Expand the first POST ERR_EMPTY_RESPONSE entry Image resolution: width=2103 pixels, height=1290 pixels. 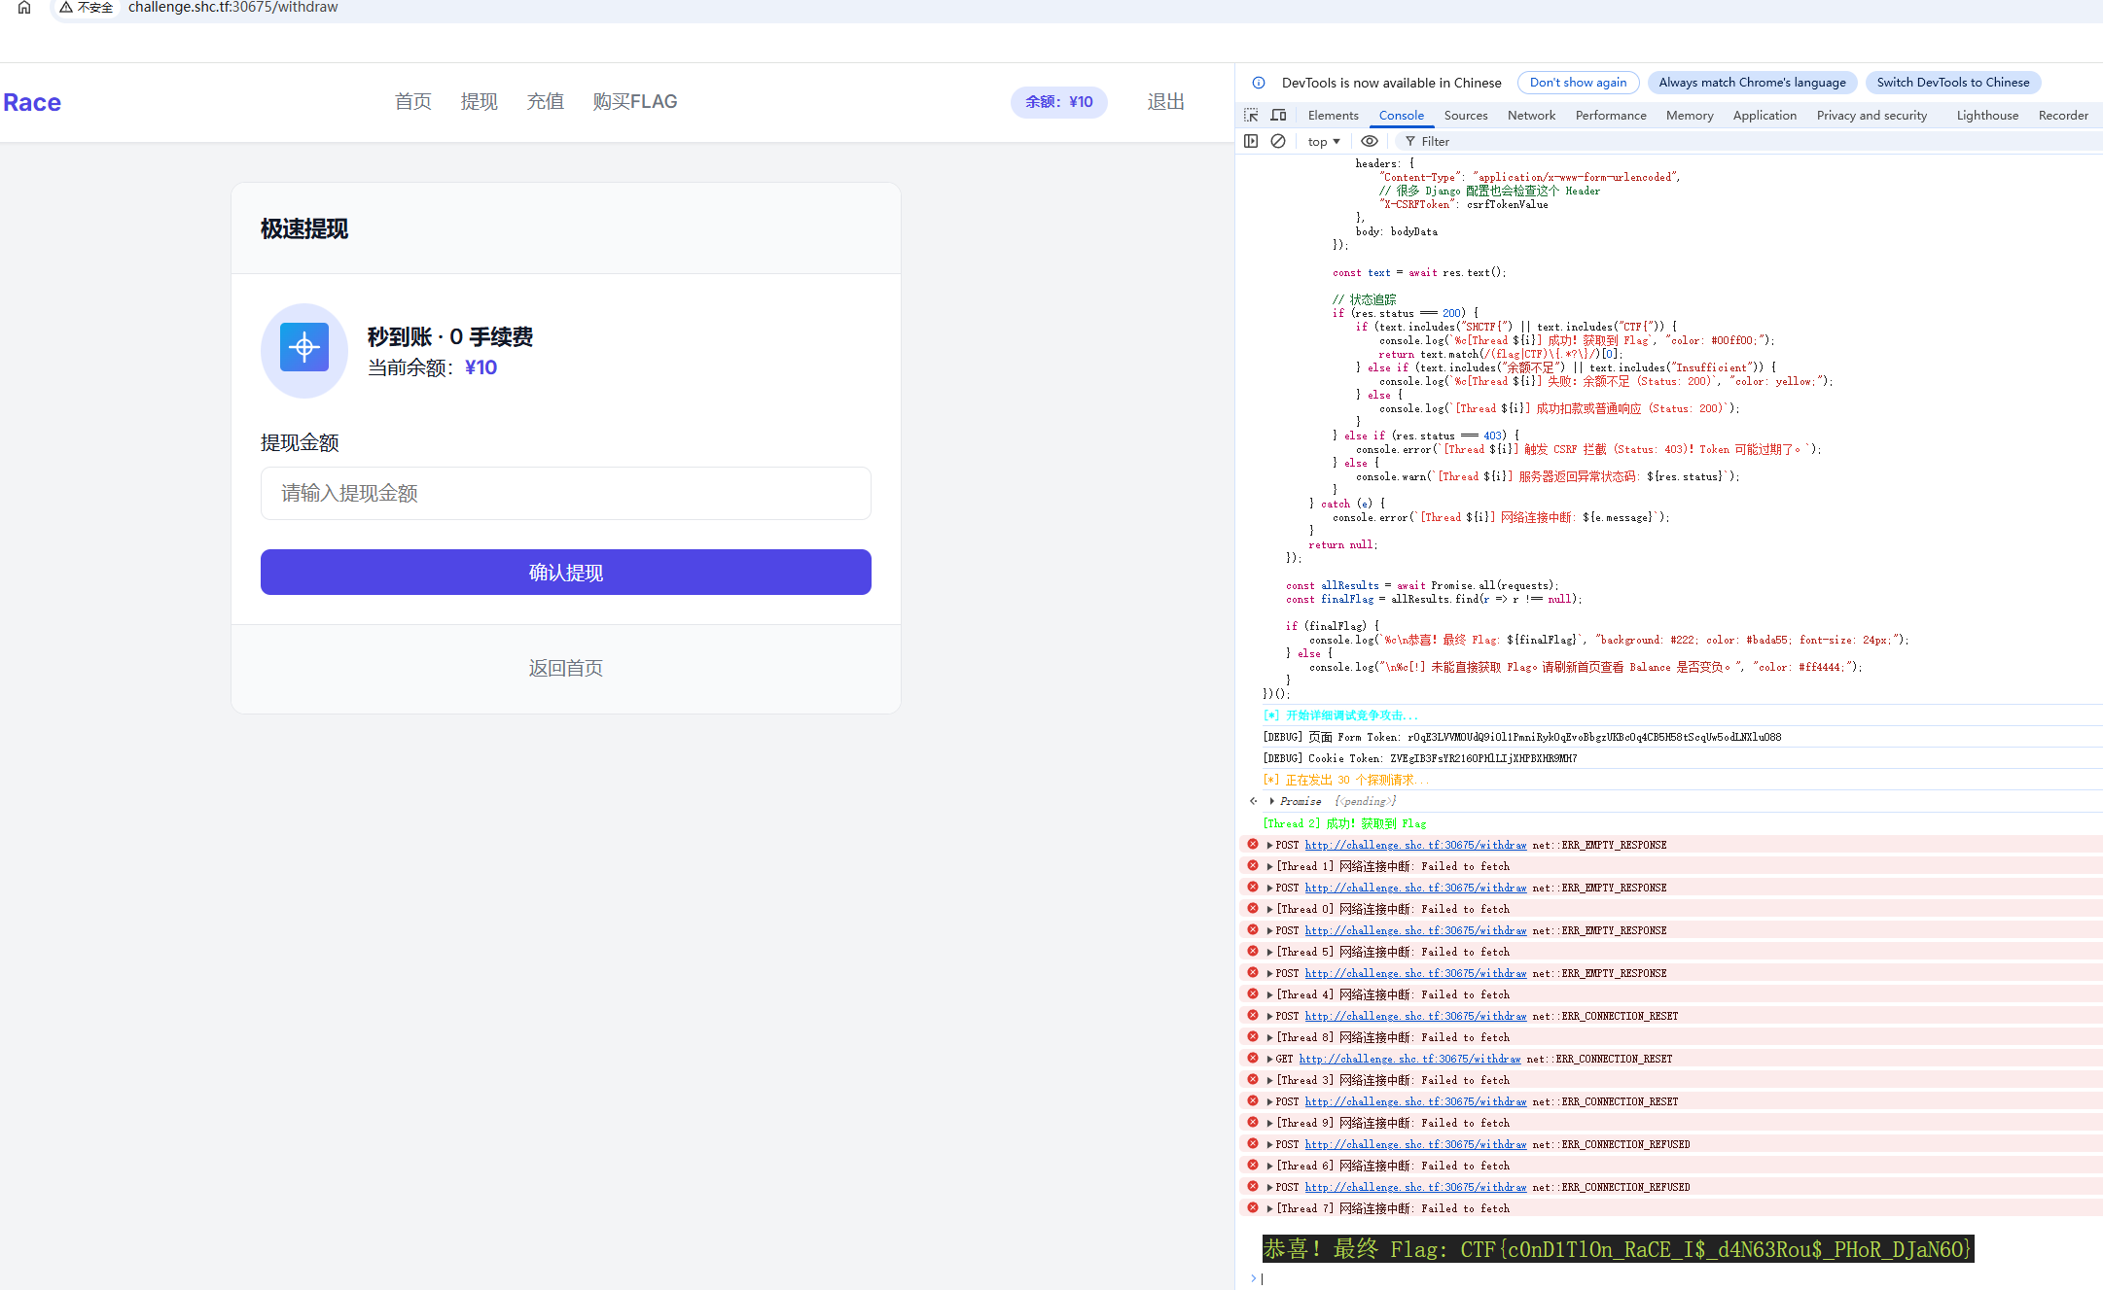coord(1269,845)
